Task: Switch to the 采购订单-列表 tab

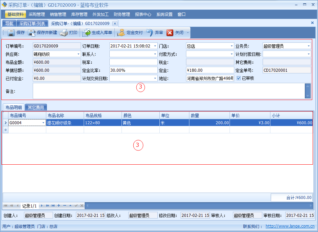Action: click(x=32, y=24)
